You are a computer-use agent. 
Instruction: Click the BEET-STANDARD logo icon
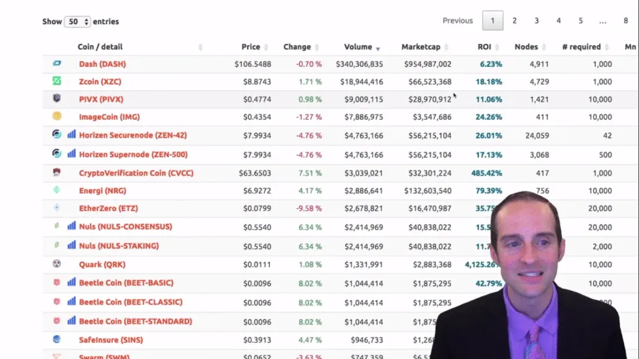(x=56, y=321)
